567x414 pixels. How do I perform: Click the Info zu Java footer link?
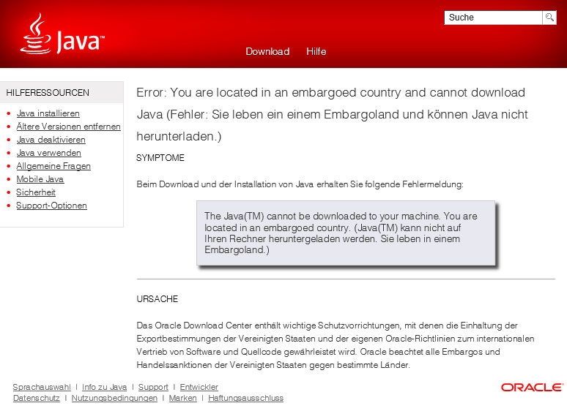point(105,387)
